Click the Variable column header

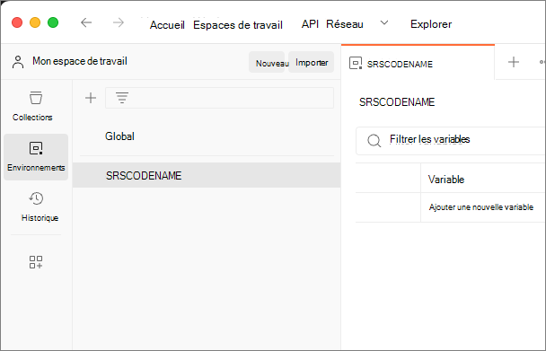tap(483, 178)
